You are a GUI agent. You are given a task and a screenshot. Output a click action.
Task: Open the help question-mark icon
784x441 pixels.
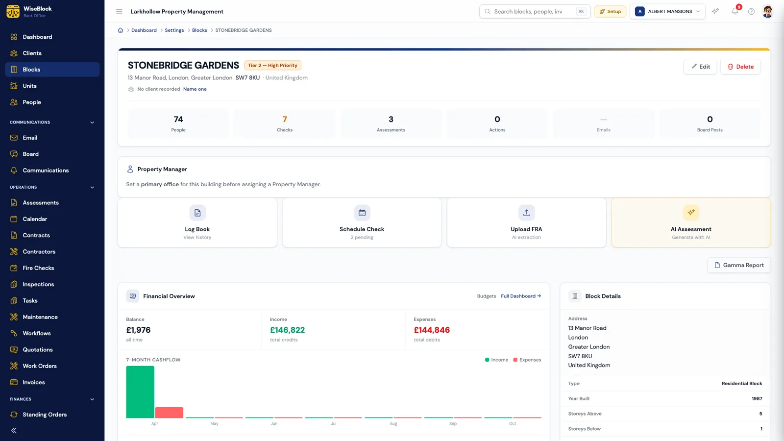751,11
